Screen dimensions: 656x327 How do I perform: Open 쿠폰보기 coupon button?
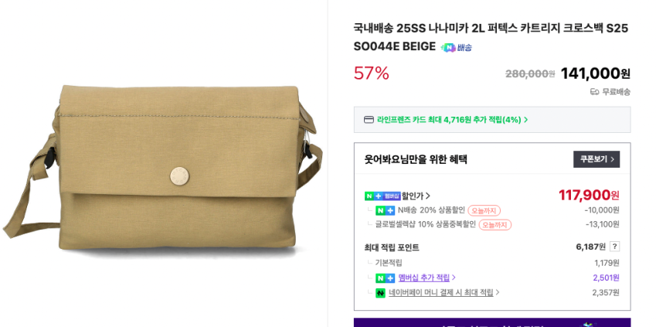point(597,159)
